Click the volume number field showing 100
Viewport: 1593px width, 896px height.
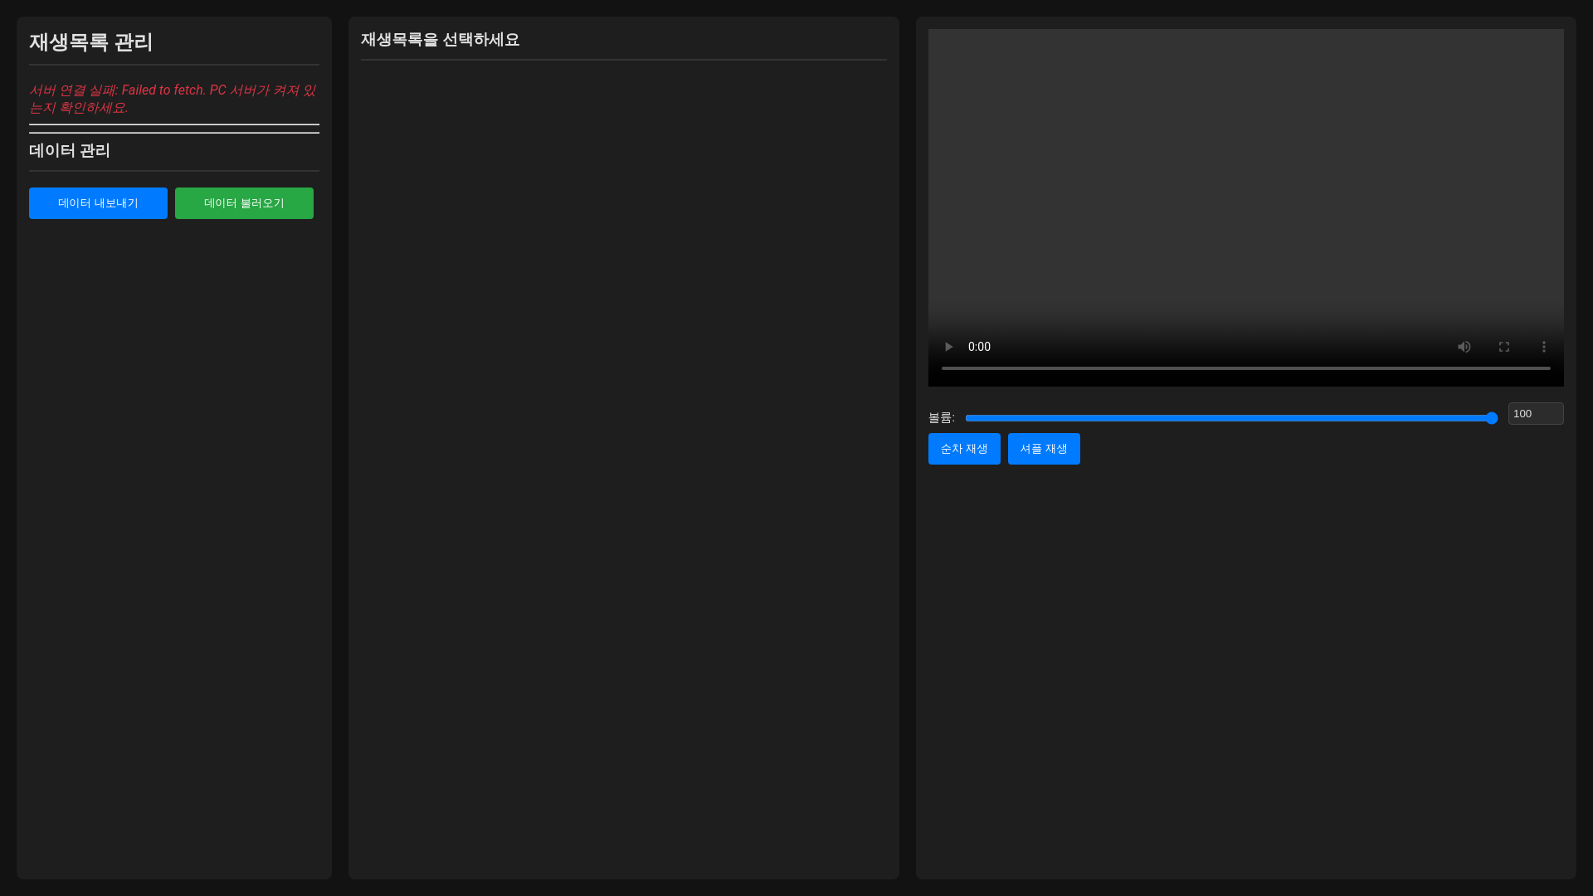click(1536, 414)
